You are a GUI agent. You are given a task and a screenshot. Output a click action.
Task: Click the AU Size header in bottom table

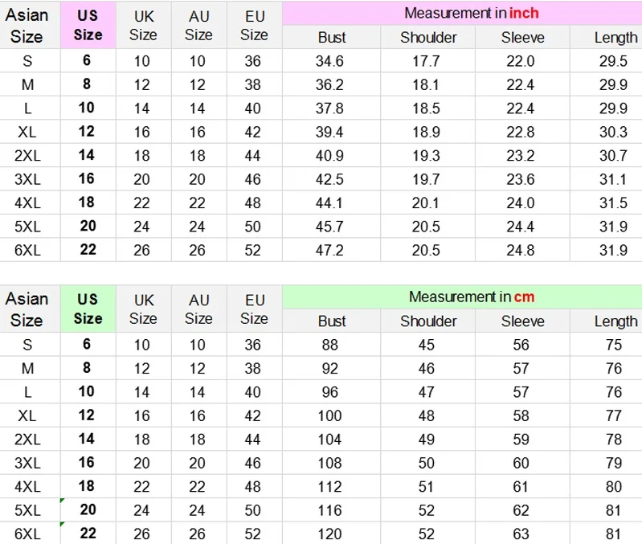(199, 309)
